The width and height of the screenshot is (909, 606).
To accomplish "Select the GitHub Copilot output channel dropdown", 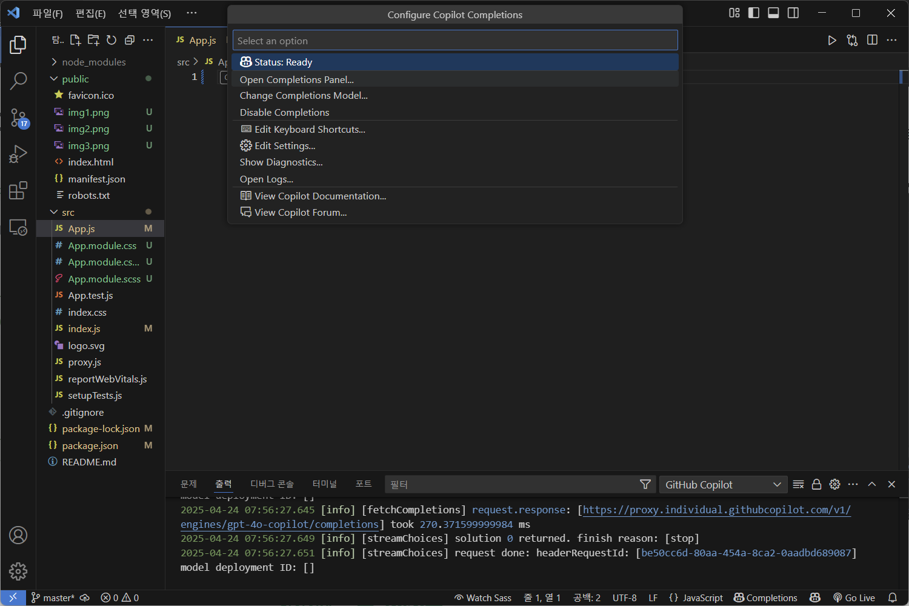I will tap(723, 484).
